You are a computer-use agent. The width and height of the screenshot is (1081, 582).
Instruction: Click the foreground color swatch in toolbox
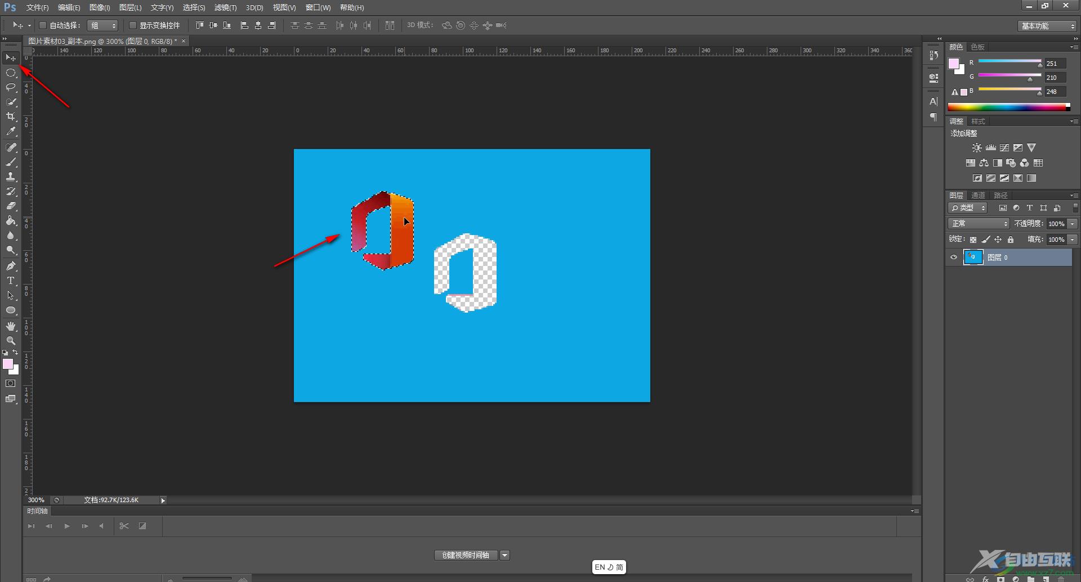[8, 364]
